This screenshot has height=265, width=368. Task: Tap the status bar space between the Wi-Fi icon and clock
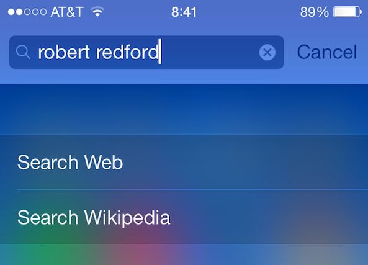click(x=138, y=12)
